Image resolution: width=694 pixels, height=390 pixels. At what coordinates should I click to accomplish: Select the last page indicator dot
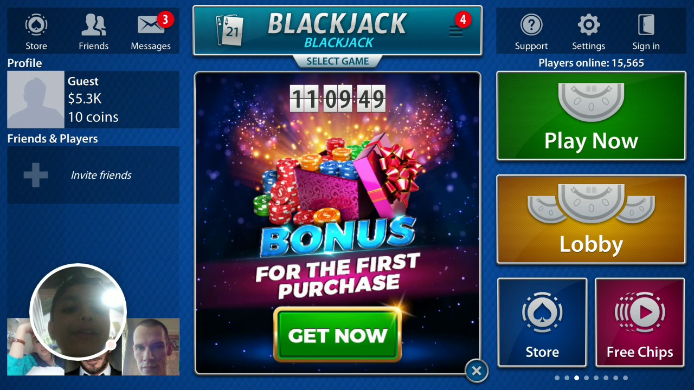[625, 378]
